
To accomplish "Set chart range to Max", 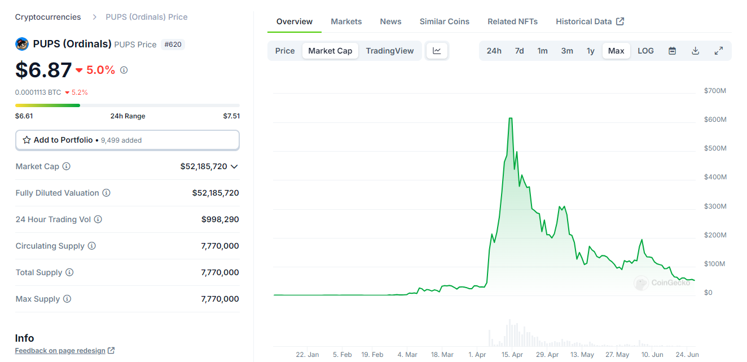I will 616,51.
